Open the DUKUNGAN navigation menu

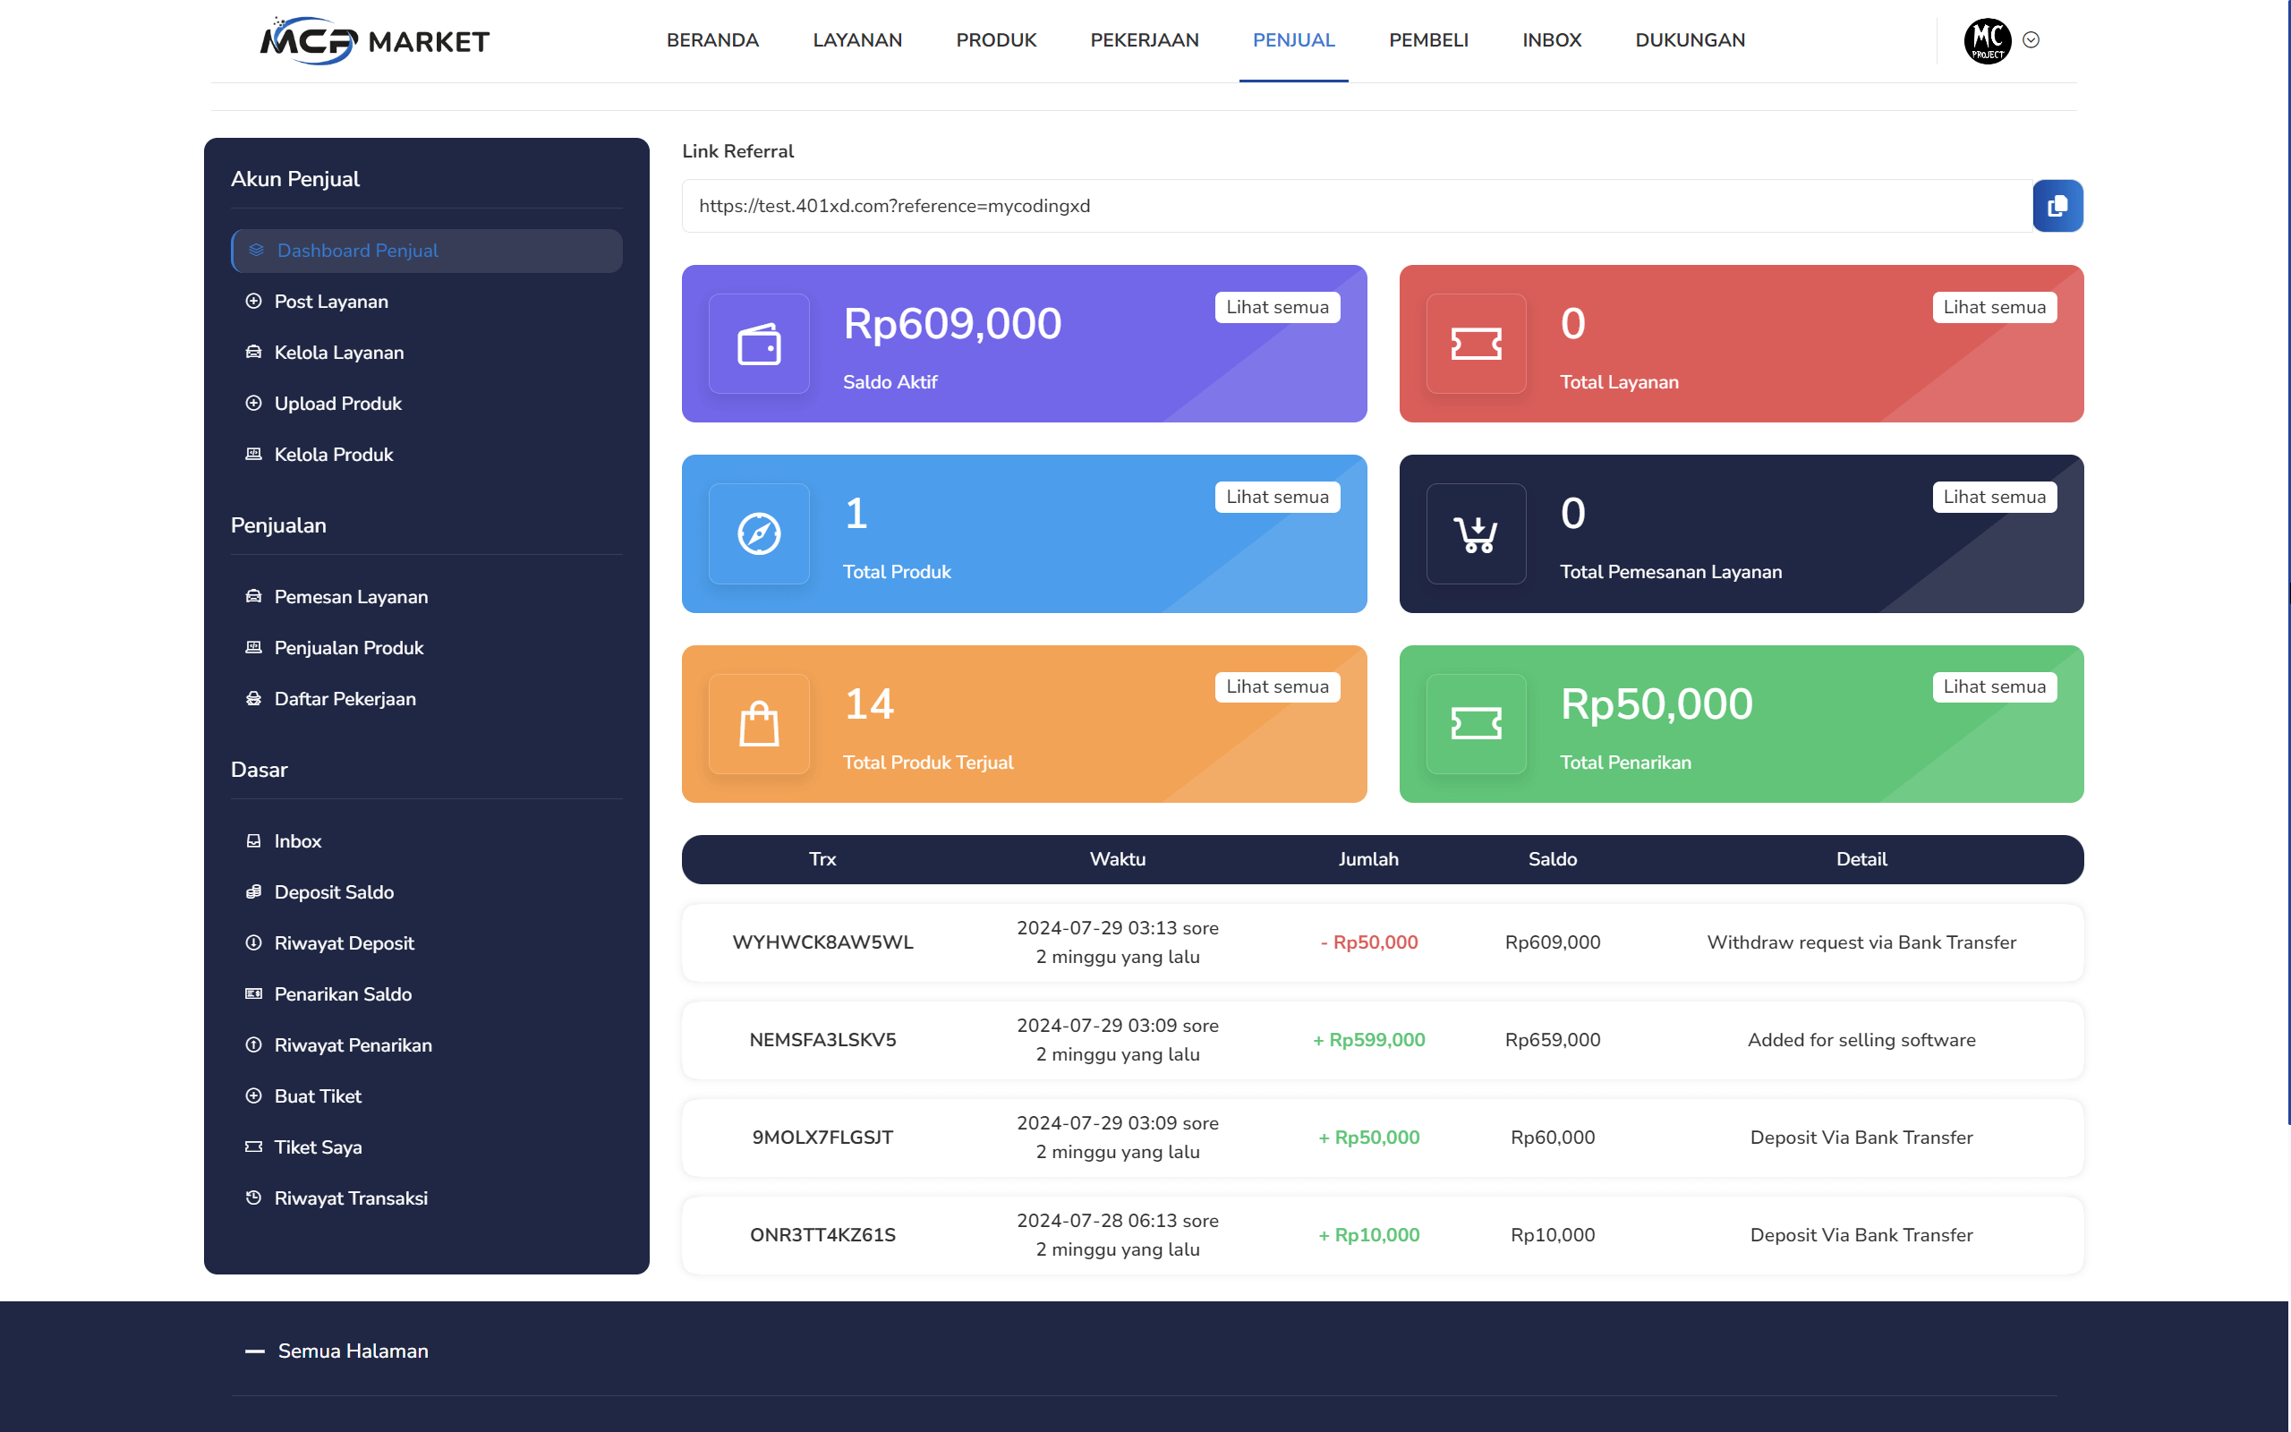[1690, 39]
